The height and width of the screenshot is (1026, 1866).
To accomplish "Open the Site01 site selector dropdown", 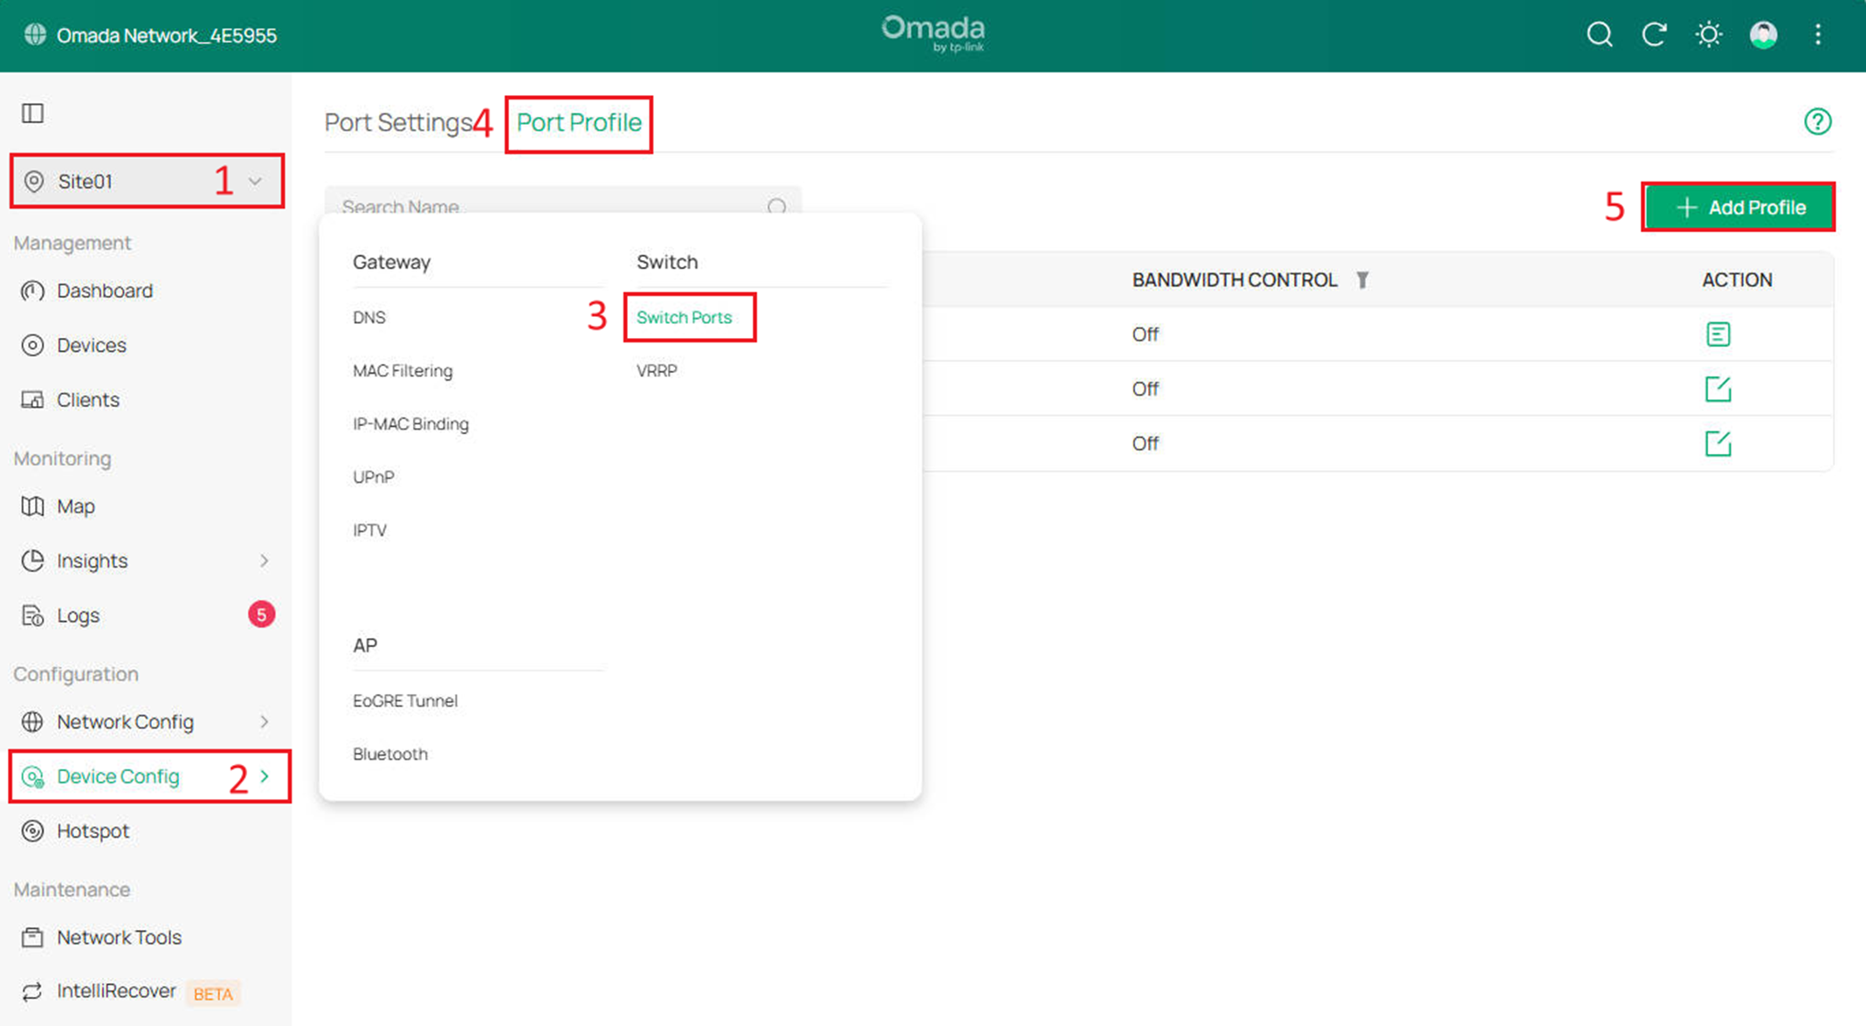I will (x=147, y=181).
